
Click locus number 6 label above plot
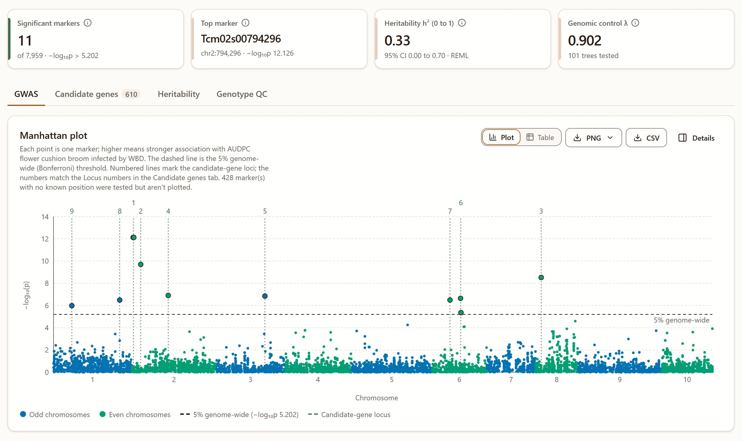[x=461, y=203]
